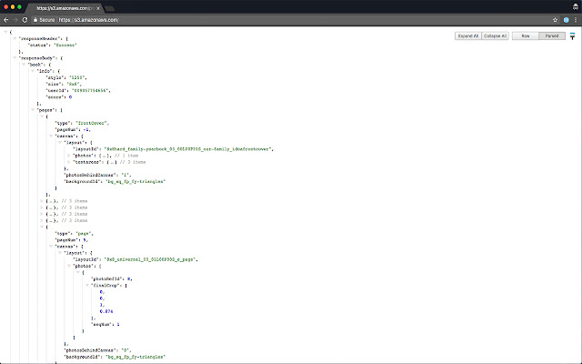Expand the collapsed "textareas" node
582x364 pixels.
click(68, 163)
